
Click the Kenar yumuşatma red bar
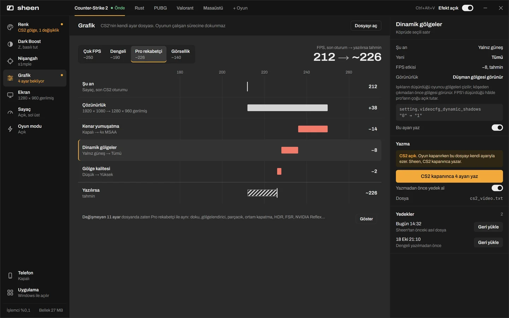click(x=313, y=129)
